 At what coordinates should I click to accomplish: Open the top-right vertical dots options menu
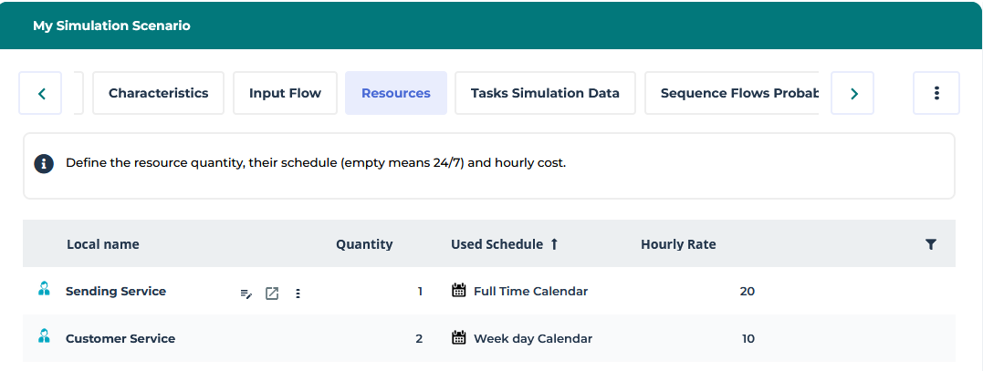[x=936, y=93]
